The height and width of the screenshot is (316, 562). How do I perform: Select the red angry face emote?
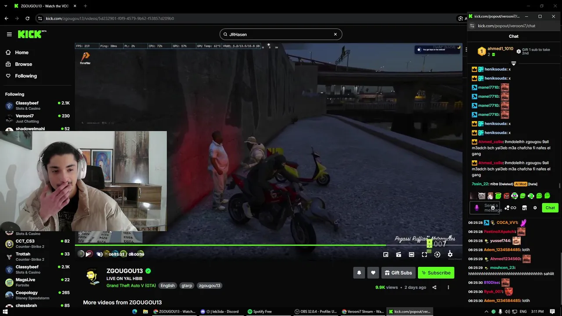[x=506, y=196]
